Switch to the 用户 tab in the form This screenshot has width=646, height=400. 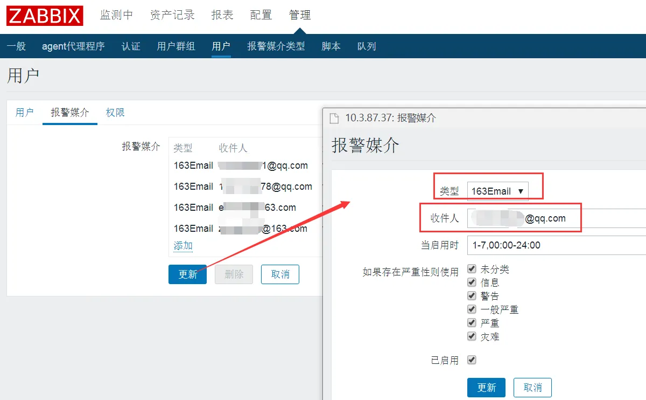tap(25, 113)
